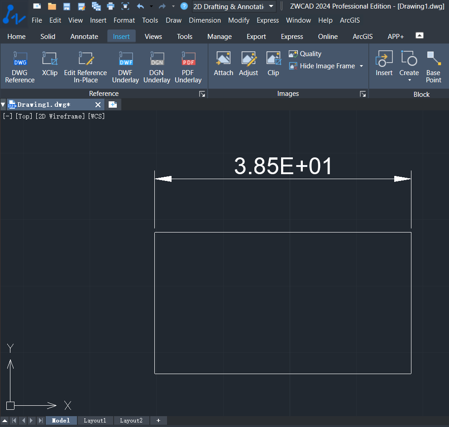Viewport: 449px width, 427px height.
Task: Set image Quality in Images panel
Action: pos(305,54)
